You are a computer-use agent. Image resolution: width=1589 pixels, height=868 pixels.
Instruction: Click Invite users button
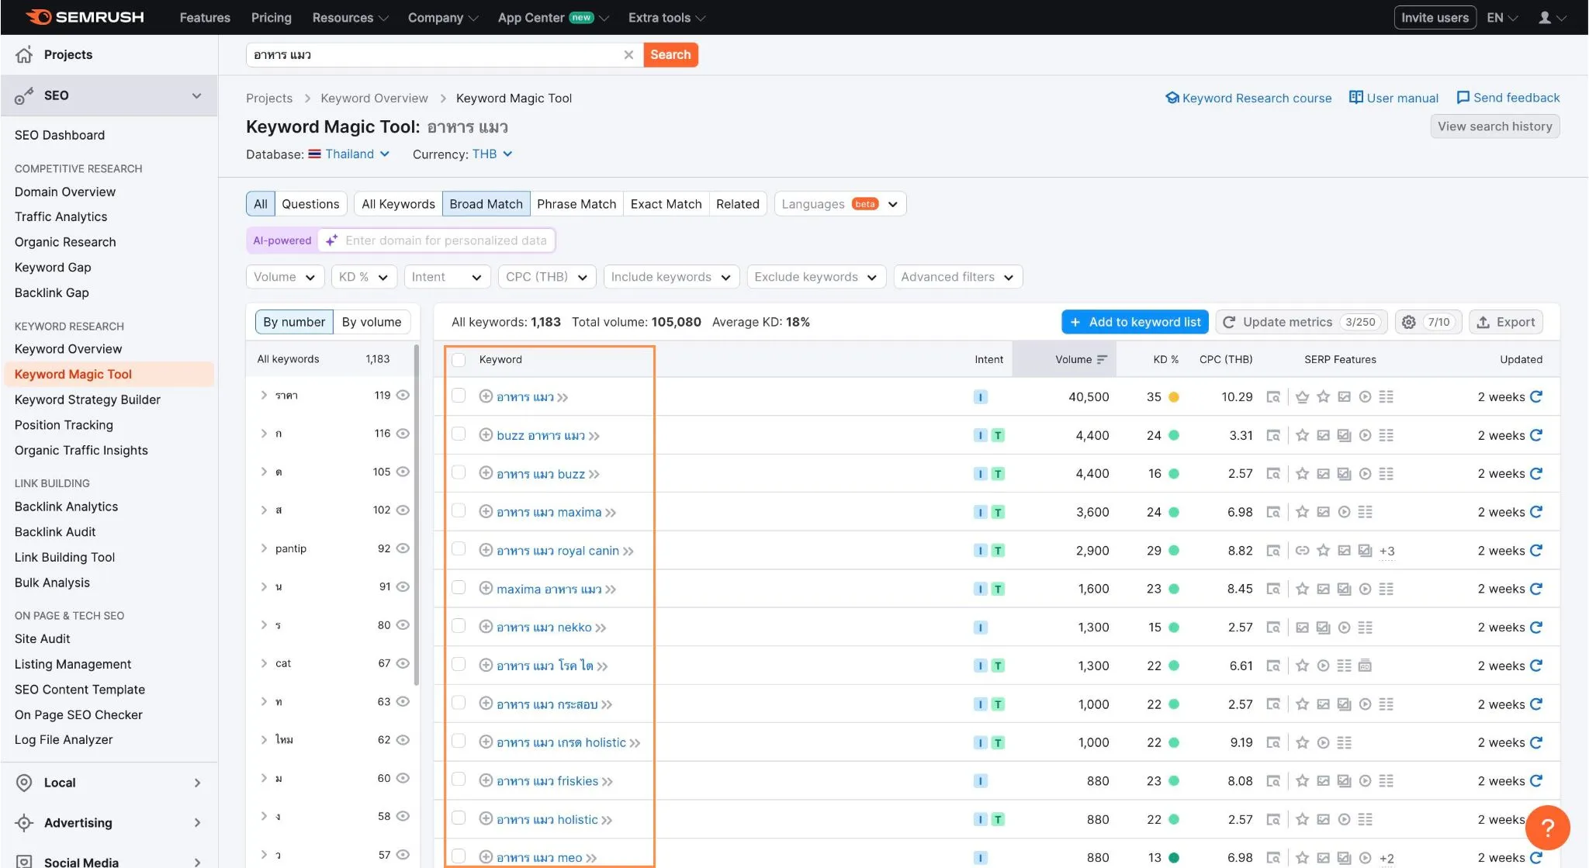point(1435,17)
